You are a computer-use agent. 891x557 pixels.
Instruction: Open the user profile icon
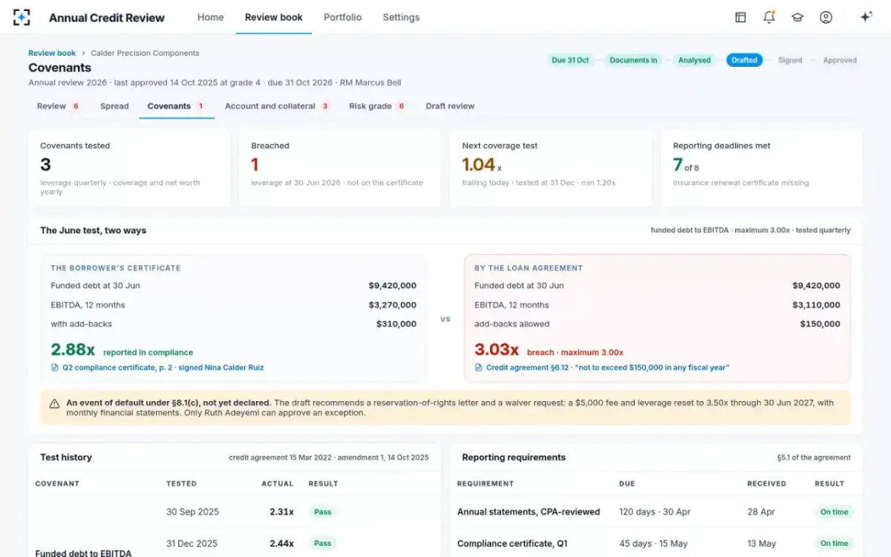click(826, 17)
